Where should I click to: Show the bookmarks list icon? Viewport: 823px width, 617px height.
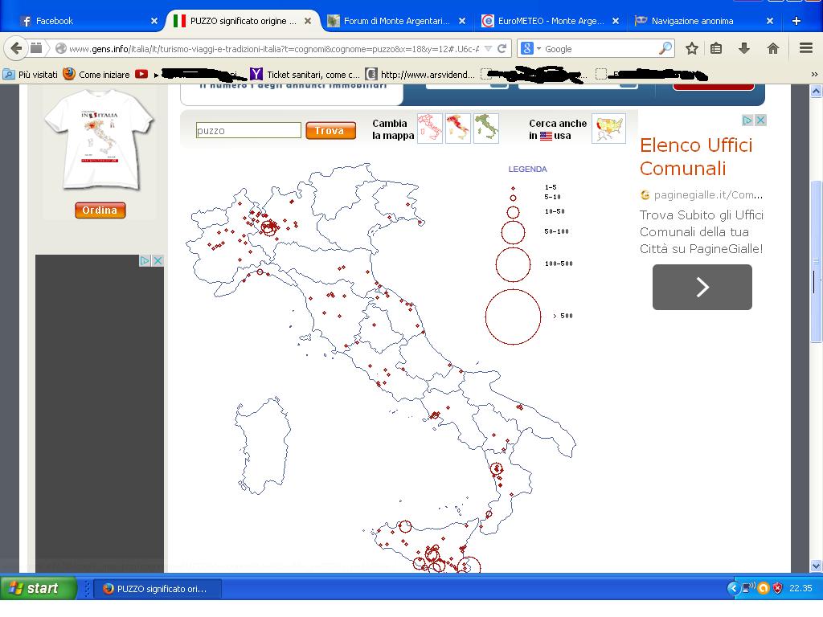coord(716,48)
